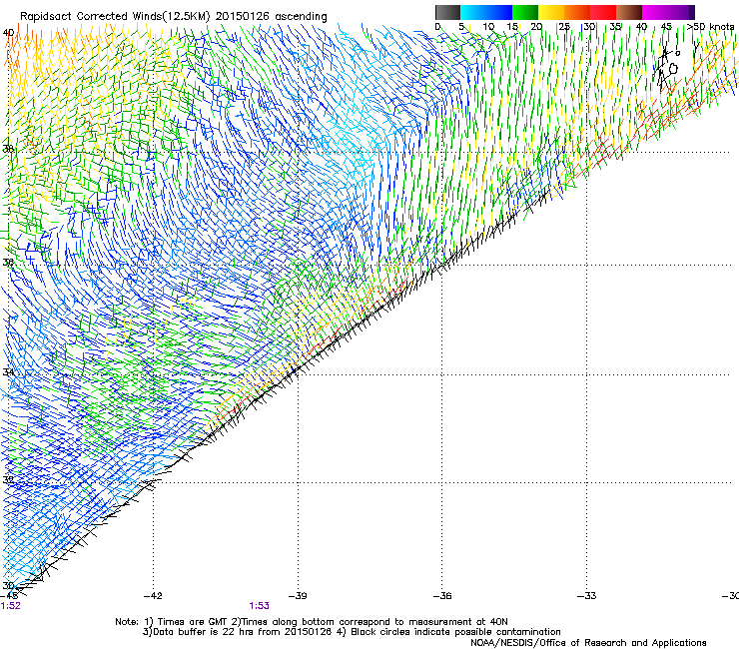Screen dimensions: 739x649
Task: Click the cyan 5-10 knots legend swatch
Action: click(x=473, y=12)
